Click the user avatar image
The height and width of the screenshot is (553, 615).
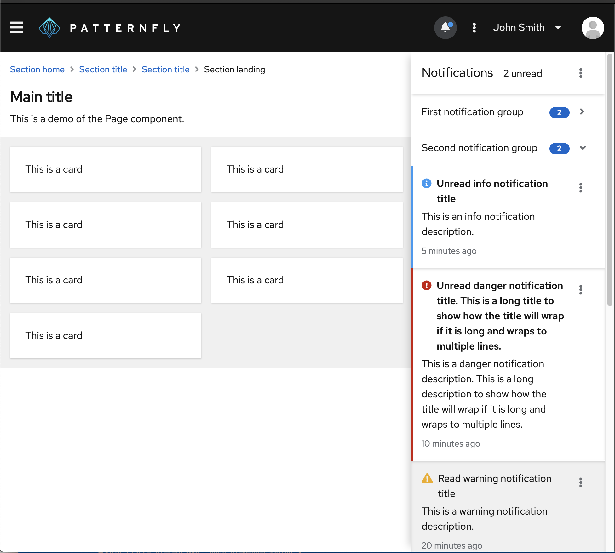click(x=593, y=28)
